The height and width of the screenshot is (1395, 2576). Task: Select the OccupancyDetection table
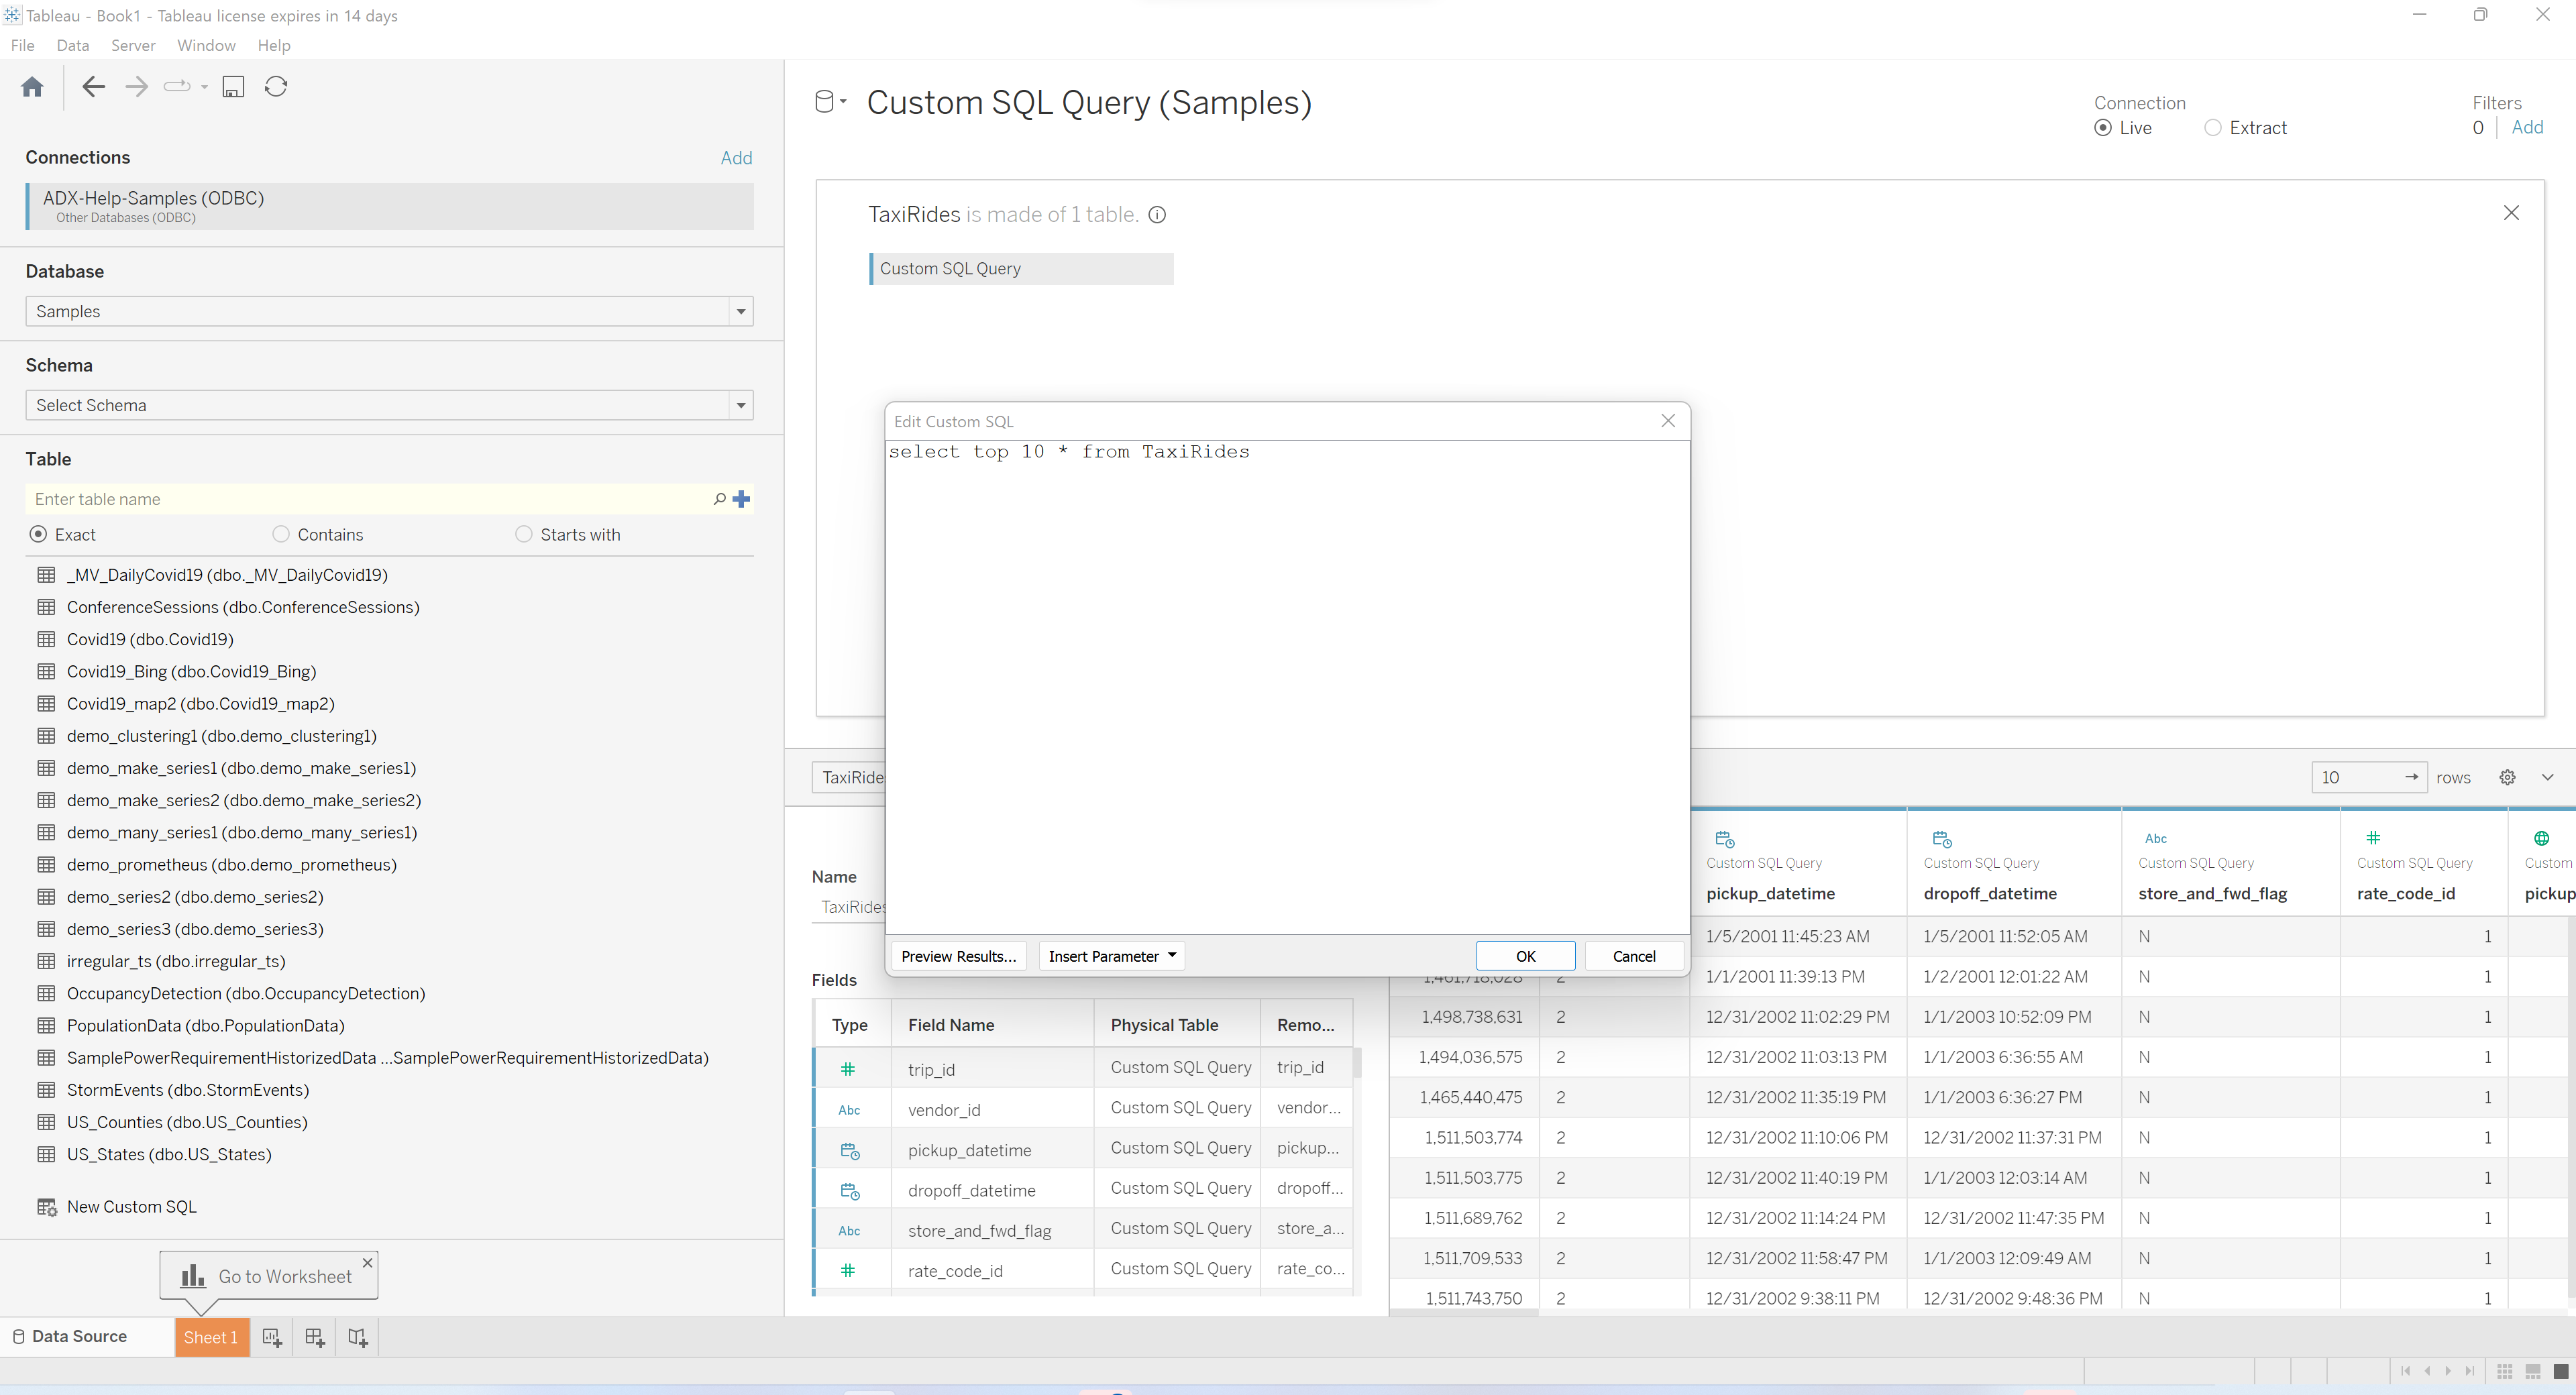click(x=246, y=993)
